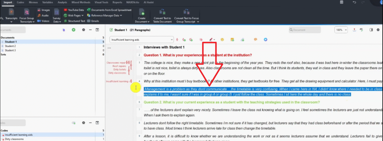Minimize the Documents panel

click(x=91, y=30)
